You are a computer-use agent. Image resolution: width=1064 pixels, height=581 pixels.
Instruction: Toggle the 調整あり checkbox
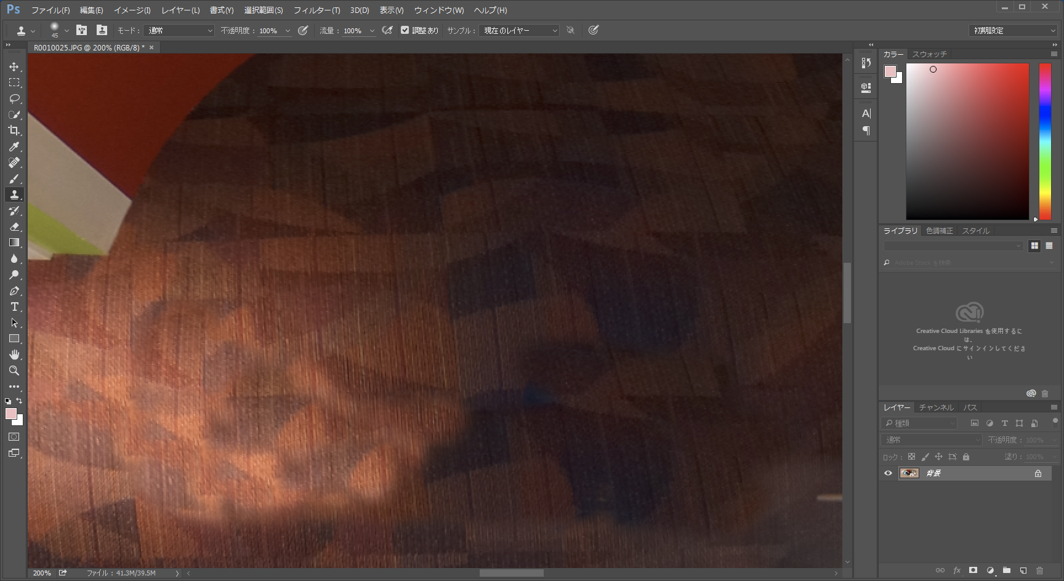click(405, 30)
